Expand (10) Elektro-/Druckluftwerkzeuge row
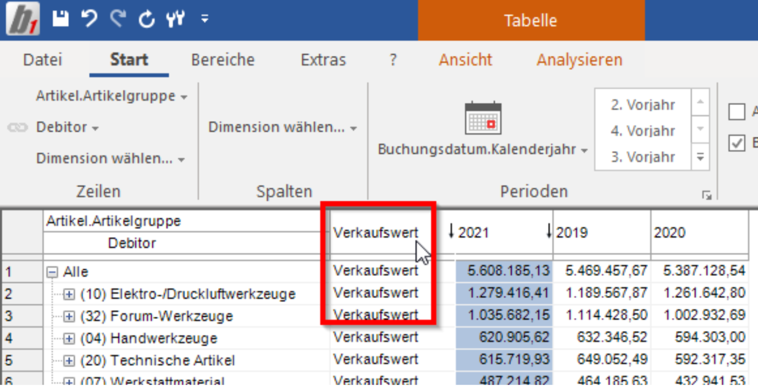The image size is (758, 387). click(x=69, y=294)
